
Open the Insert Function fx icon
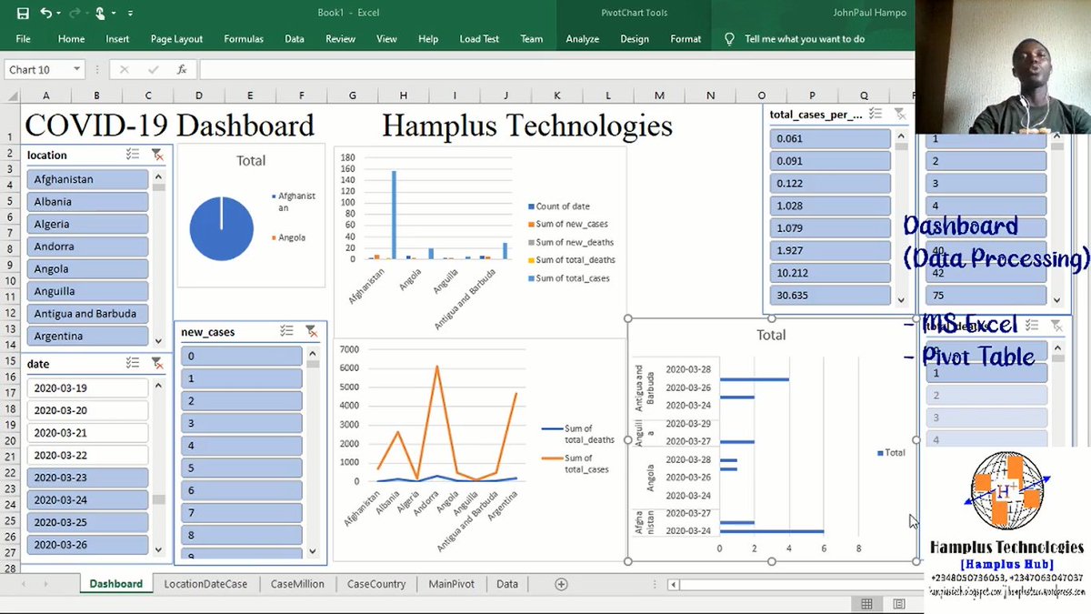point(182,69)
